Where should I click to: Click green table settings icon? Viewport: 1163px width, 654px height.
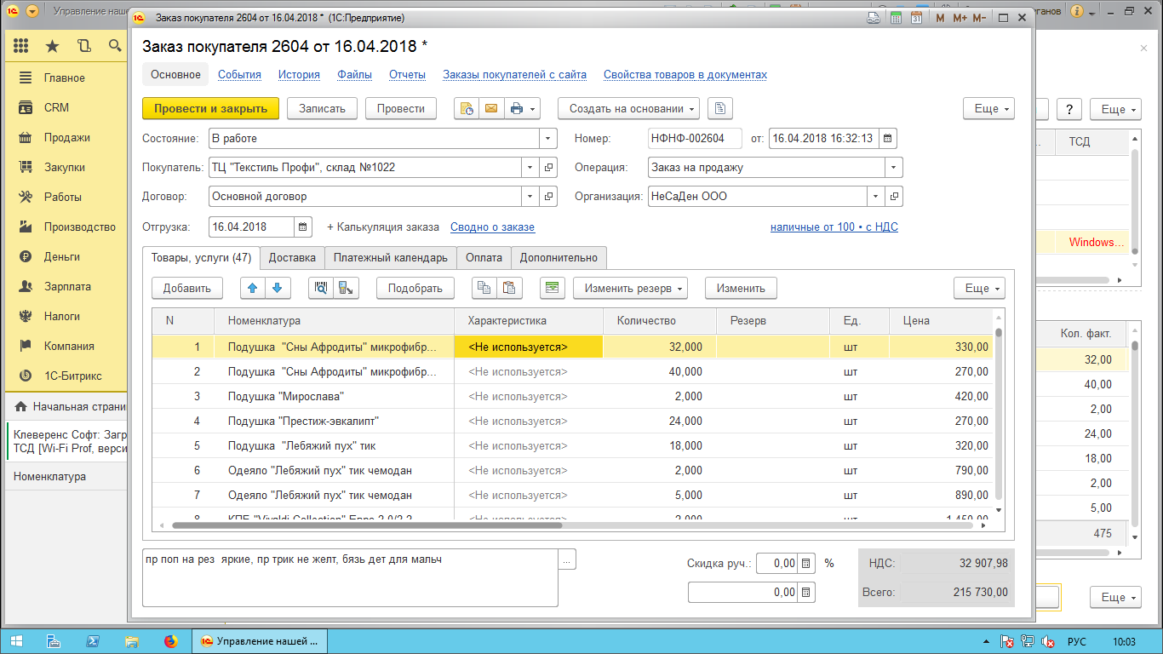click(553, 288)
